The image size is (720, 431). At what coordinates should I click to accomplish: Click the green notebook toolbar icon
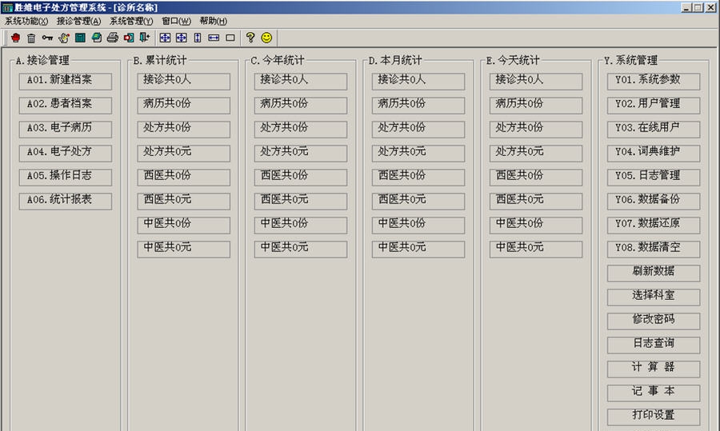pyautogui.click(x=97, y=38)
